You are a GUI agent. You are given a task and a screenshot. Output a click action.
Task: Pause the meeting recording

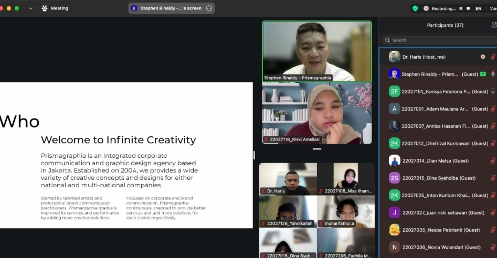461,8
